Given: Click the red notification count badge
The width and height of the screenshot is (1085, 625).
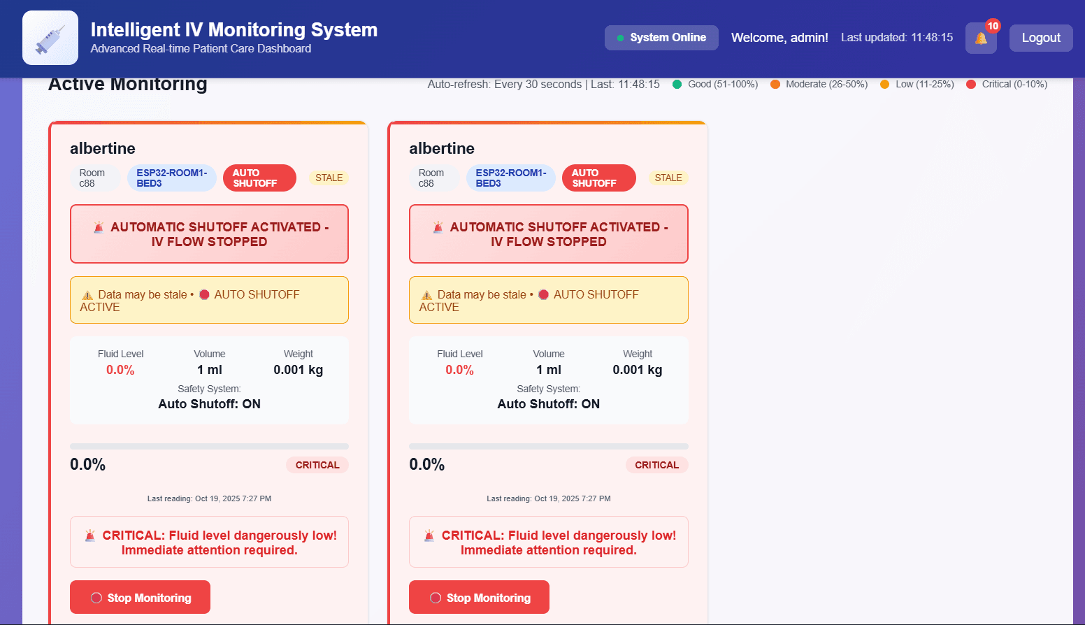Looking at the screenshot, I should [993, 26].
